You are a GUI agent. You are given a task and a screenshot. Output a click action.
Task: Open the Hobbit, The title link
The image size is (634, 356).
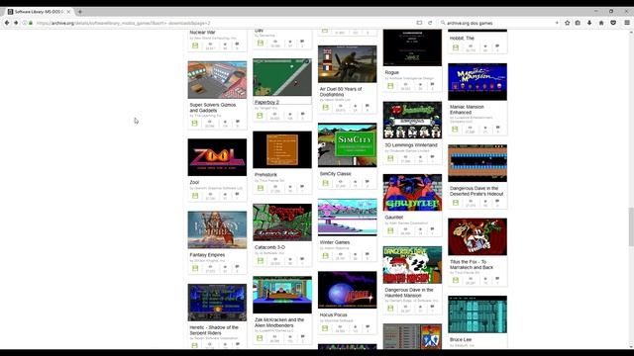[462, 39]
